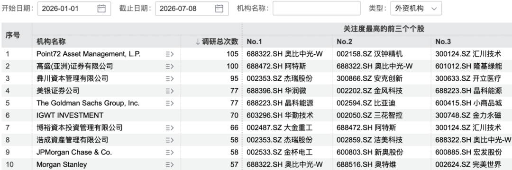Click survey count 105 for Point72
The height and width of the screenshot is (170, 512).
pos(232,54)
